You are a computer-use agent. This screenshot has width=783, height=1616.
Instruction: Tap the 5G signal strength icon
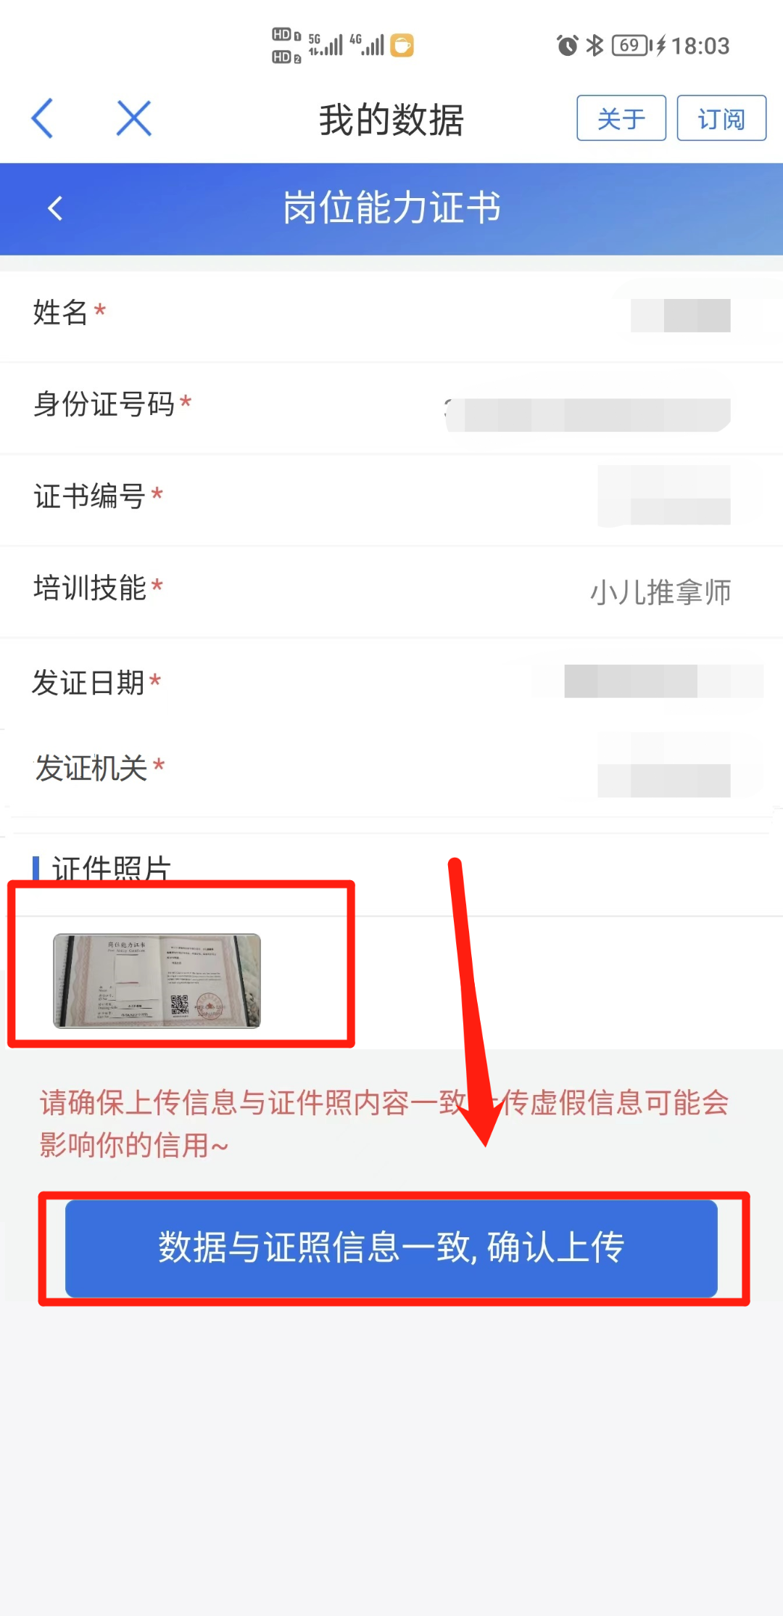[326, 45]
